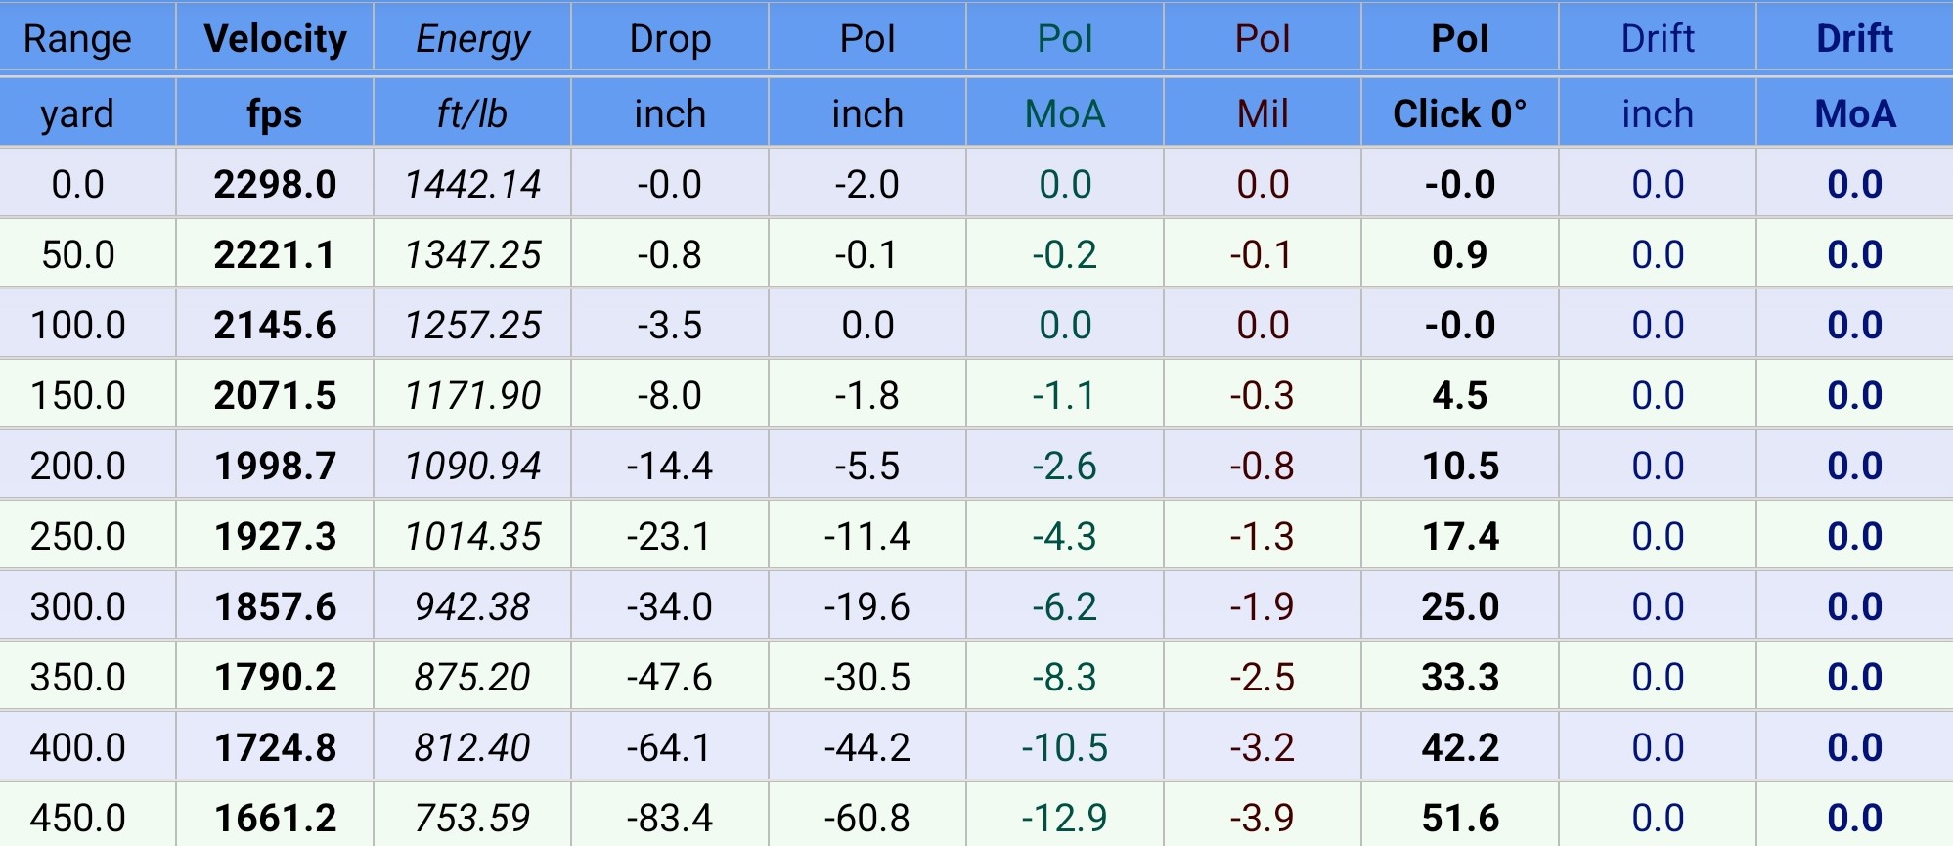This screenshot has width=1953, height=846.
Task: Select the 450.0 yard range cell
Action: (x=77, y=818)
